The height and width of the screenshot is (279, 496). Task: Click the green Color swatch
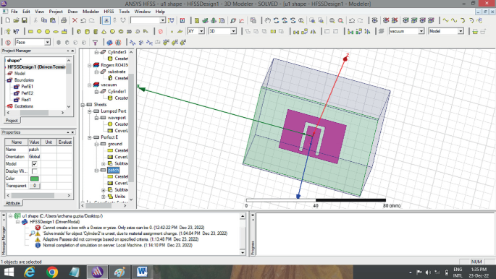click(x=34, y=179)
